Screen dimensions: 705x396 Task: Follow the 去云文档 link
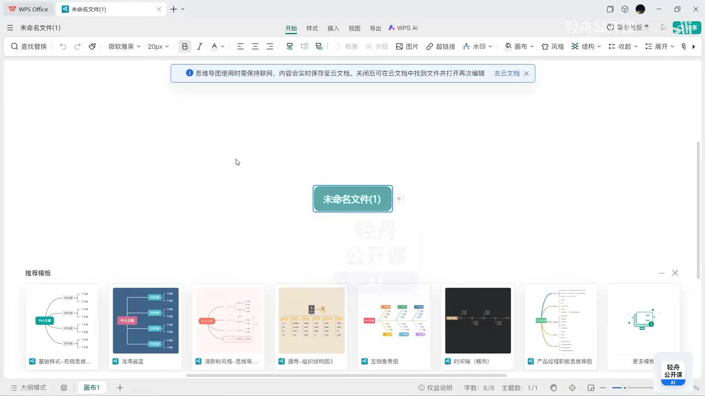507,73
